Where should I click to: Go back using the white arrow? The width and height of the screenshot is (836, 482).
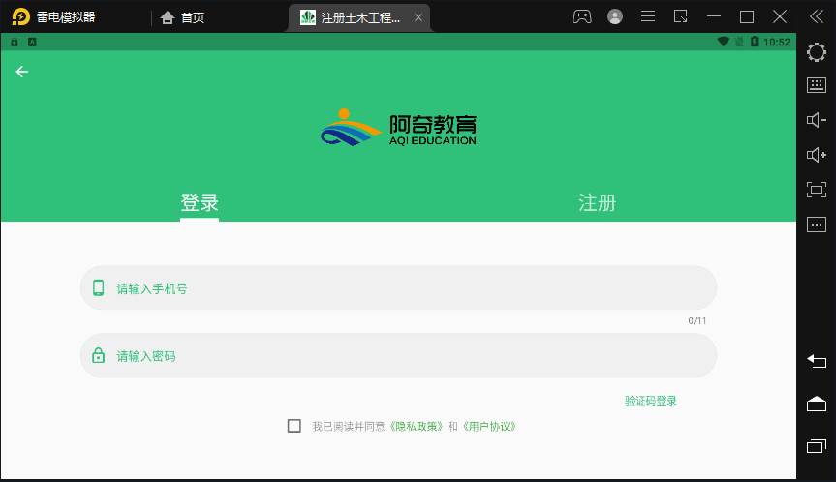point(22,72)
